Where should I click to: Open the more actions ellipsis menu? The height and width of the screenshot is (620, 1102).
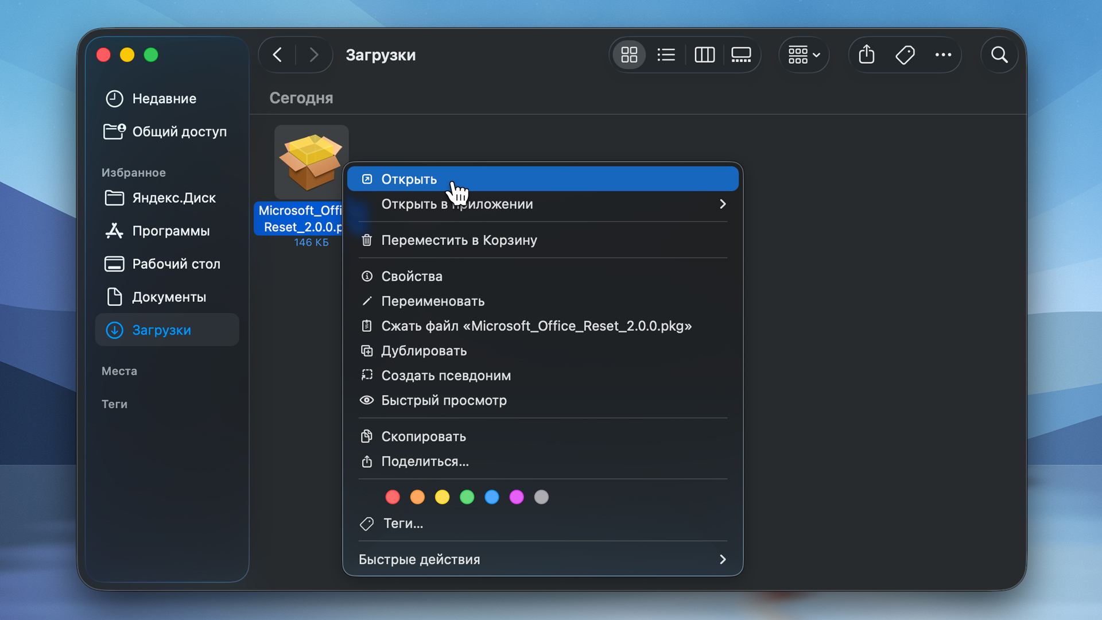tap(943, 55)
